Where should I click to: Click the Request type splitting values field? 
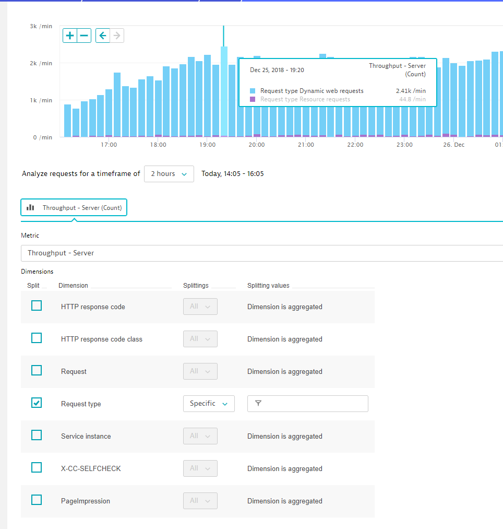tap(313, 404)
